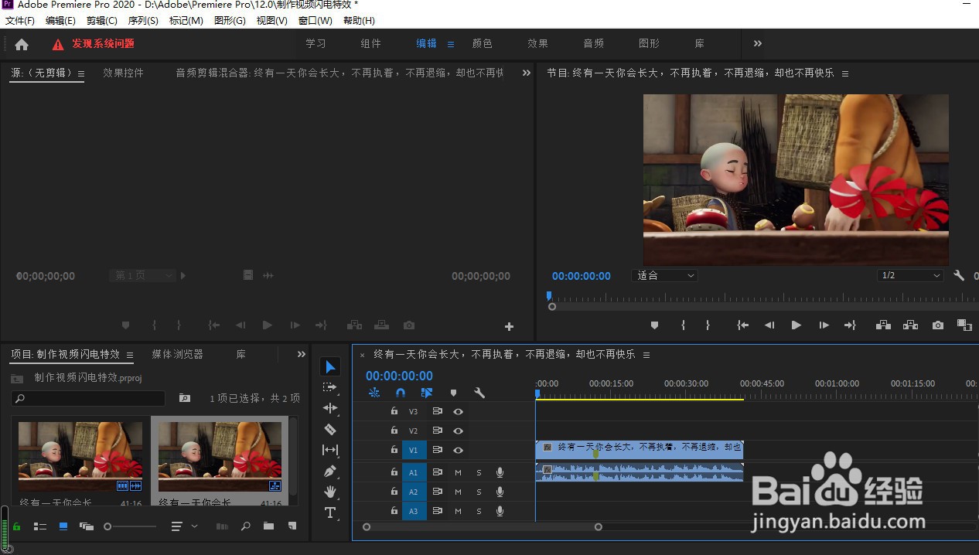Select the Hand tool

[330, 492]
